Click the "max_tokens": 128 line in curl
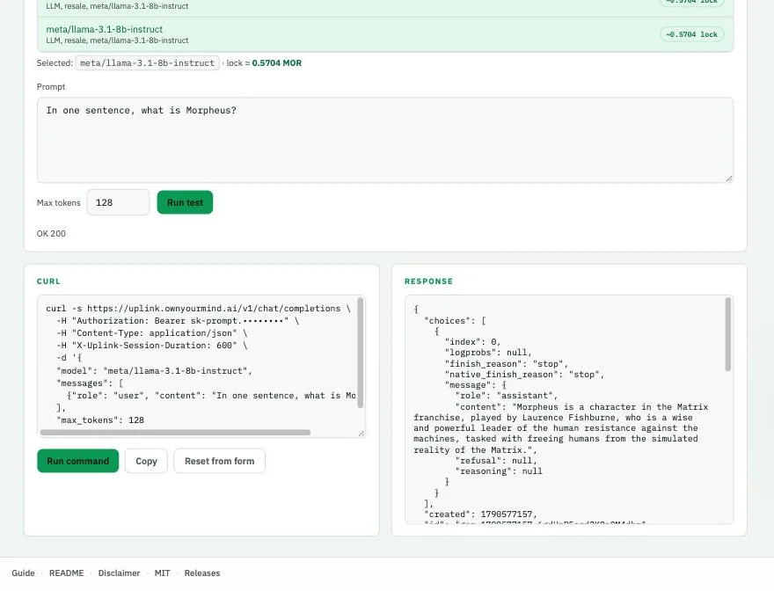 100,420
